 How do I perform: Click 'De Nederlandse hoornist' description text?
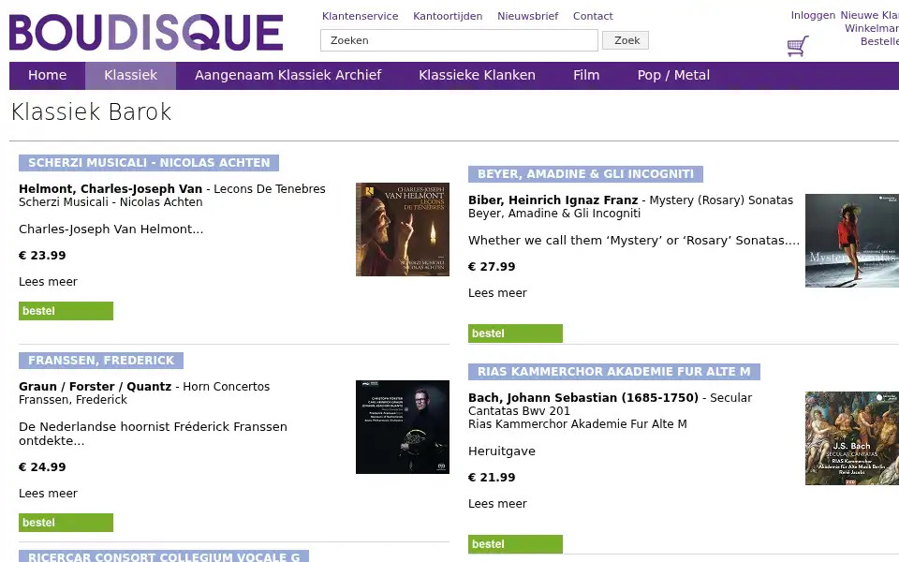click(x=153, y=434)
